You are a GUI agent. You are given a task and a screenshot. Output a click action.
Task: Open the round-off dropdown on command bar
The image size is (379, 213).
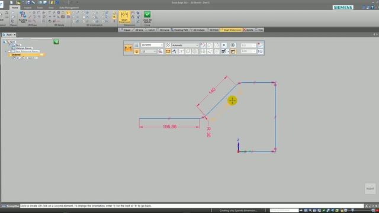pyautogui.click(x=149, y=51)
